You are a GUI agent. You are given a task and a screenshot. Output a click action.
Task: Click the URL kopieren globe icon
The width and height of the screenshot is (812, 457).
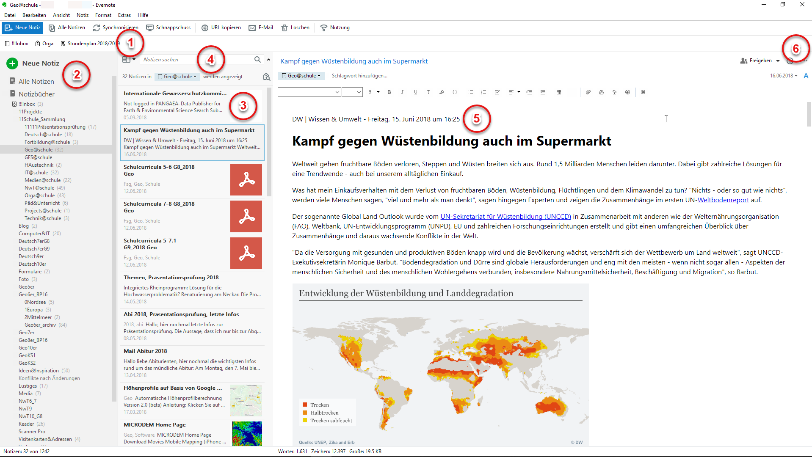205,28
